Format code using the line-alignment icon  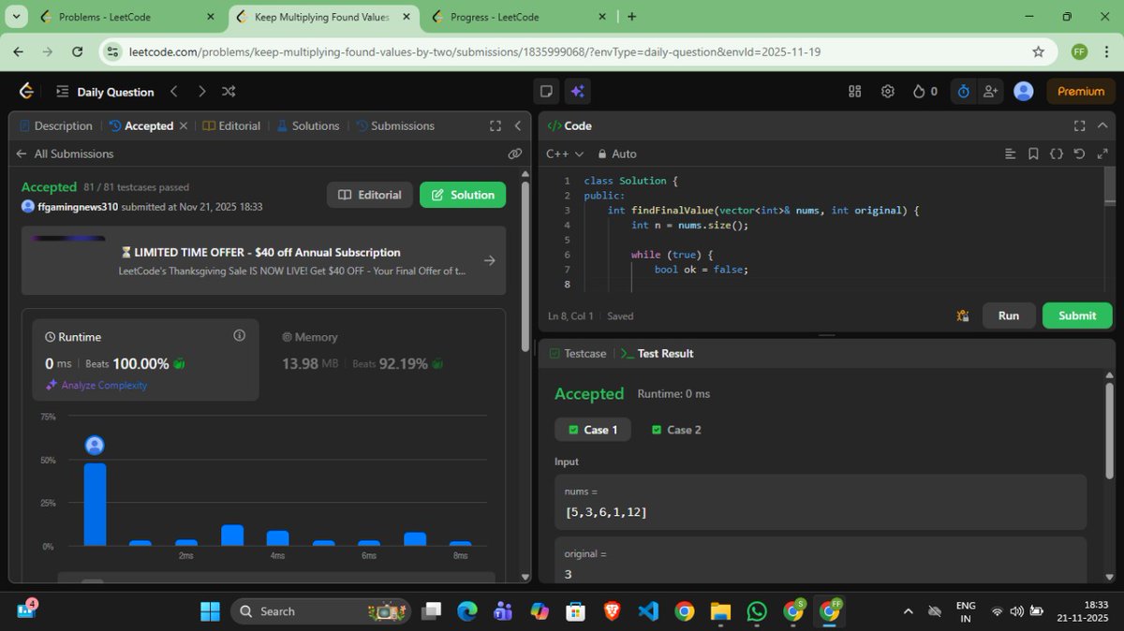[x=1009, y=153]
